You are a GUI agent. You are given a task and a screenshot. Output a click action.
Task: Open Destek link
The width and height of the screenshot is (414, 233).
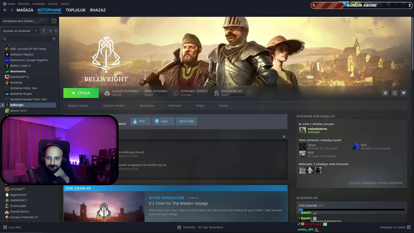pyautogui.click(x=223, y=106)
